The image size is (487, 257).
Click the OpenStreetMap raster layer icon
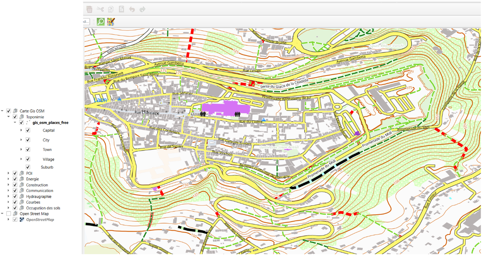point(22,220)
